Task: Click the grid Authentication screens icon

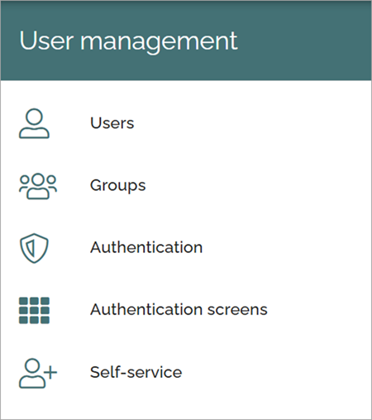Action: (x=34, y=310)
